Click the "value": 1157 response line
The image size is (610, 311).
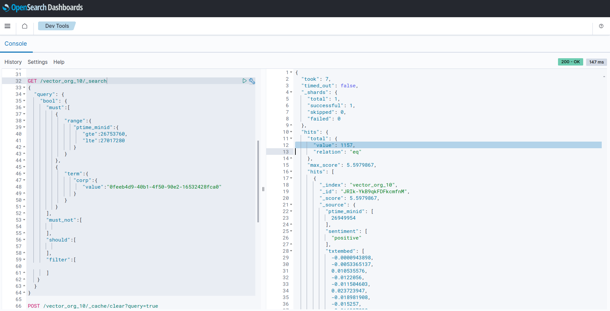tap(334, 145)
